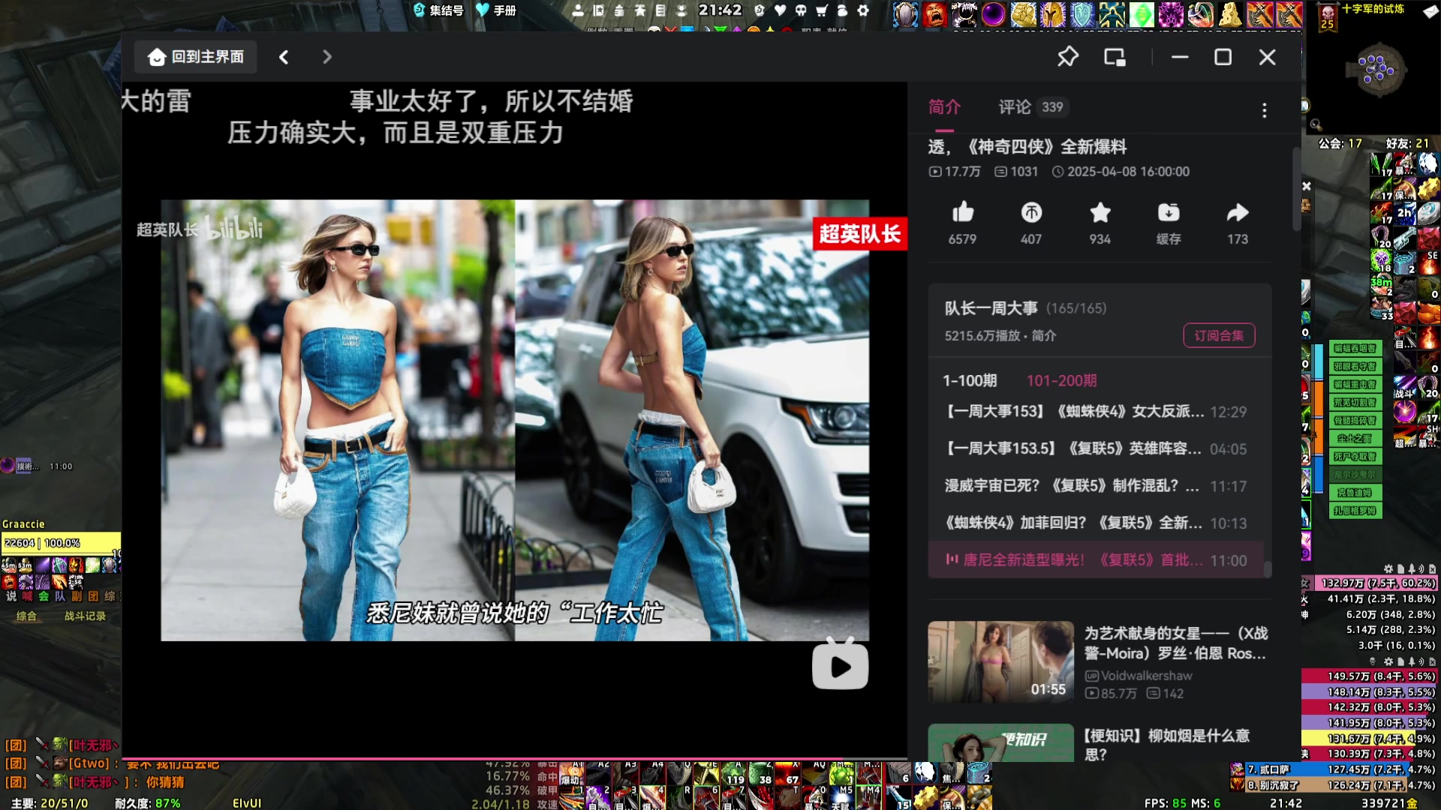Open the playlist item 【一周大事153.5】《复联5》英雄阵容
Viewport: 1441px width, 810px height.
[1095, 448]
